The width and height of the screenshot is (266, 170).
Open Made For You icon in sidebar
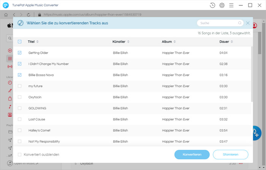10,115
